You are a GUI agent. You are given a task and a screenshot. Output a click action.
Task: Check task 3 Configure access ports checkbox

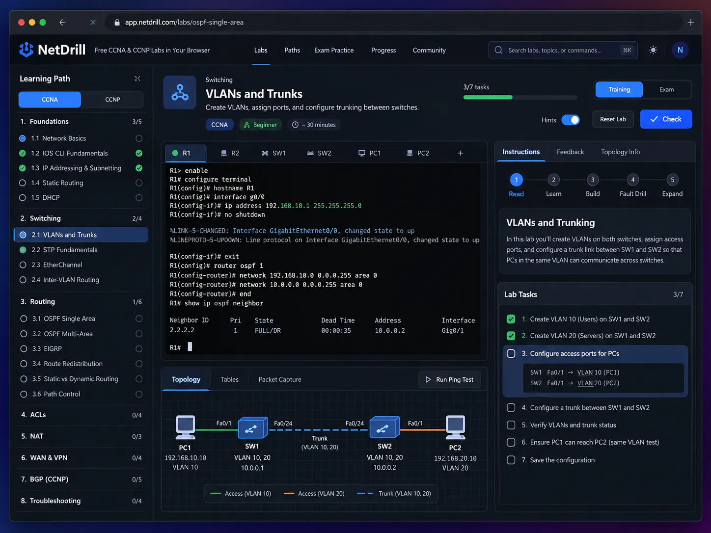[511, 353]
